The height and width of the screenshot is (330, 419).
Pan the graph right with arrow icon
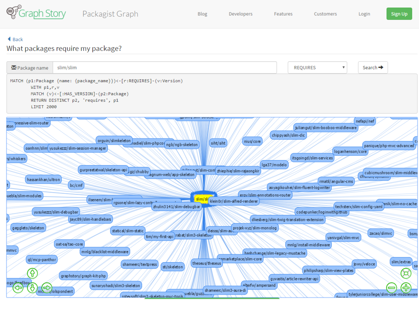[47, 288]
